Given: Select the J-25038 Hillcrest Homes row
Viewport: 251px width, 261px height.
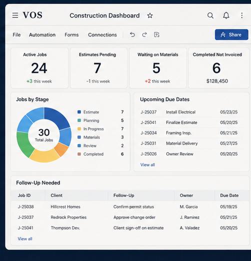Looking at the screenshot, I should [x=130, y=206].
